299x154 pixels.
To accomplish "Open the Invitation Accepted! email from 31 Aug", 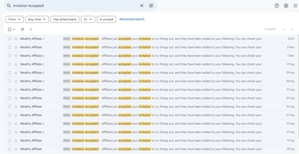I will (x=151, y=64).
